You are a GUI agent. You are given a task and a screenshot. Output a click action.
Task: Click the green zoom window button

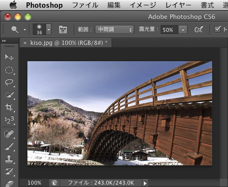pyautogui.click(x=28, y=17)
